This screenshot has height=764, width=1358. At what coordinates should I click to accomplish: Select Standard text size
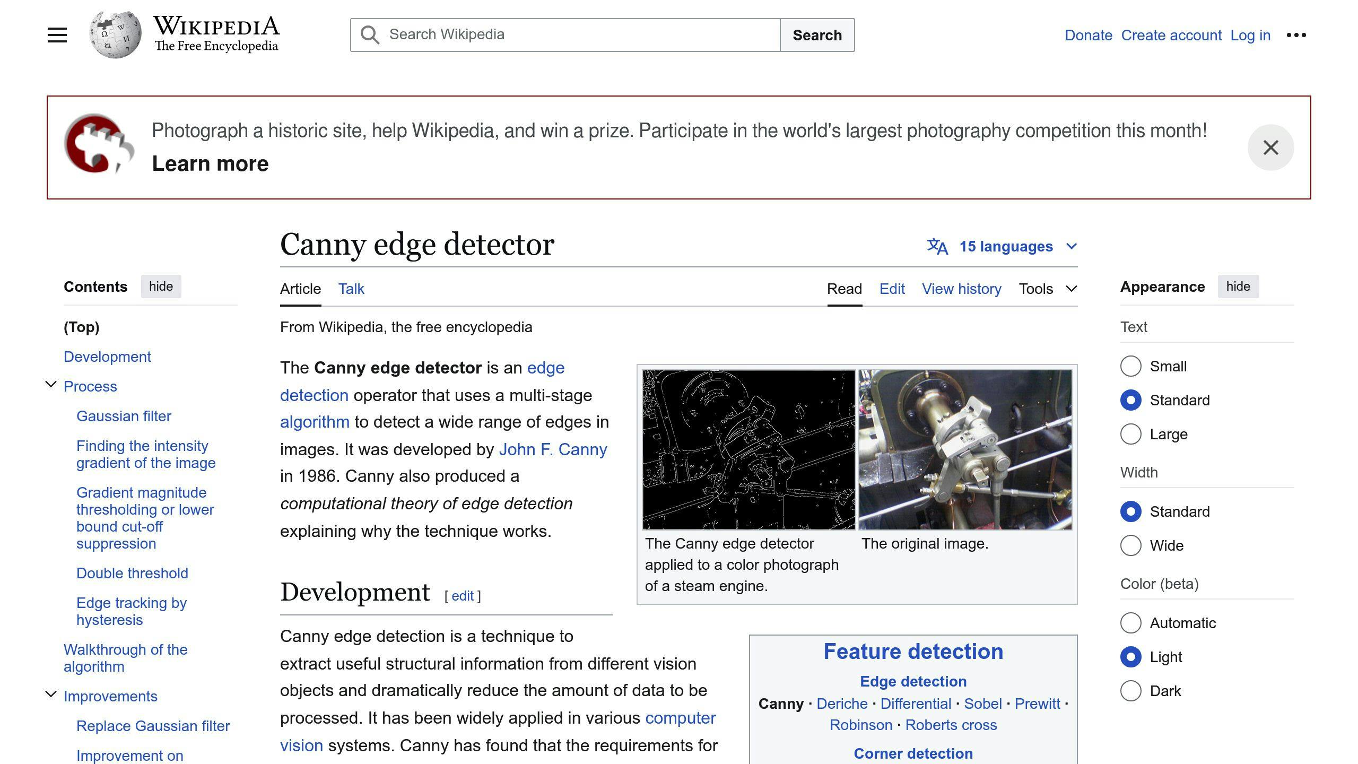pyautogui.click(x=1130, y=400)
